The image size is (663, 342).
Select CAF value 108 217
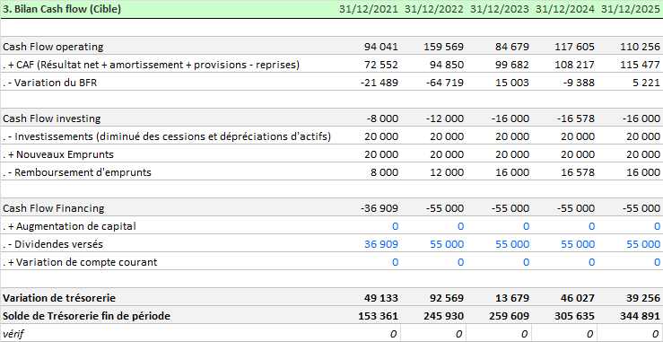(x=574, y=65)
